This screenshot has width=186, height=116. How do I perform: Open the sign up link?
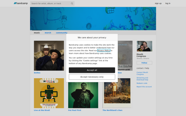[x=158, y=3]
